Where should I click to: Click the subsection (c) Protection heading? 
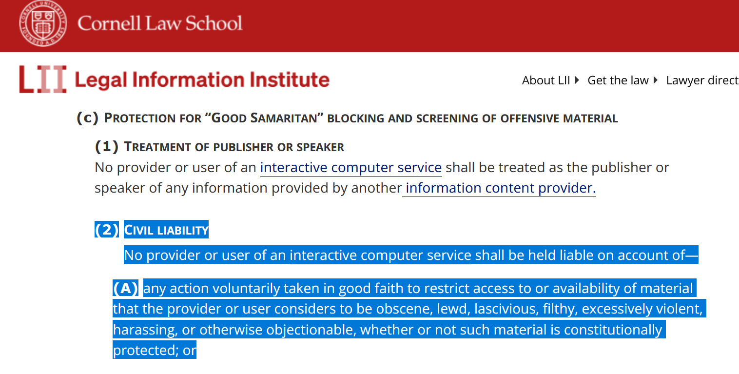pos(347,118)
